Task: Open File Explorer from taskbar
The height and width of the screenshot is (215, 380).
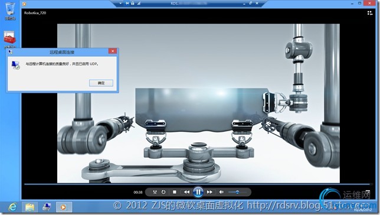Action: coord(30,207)
